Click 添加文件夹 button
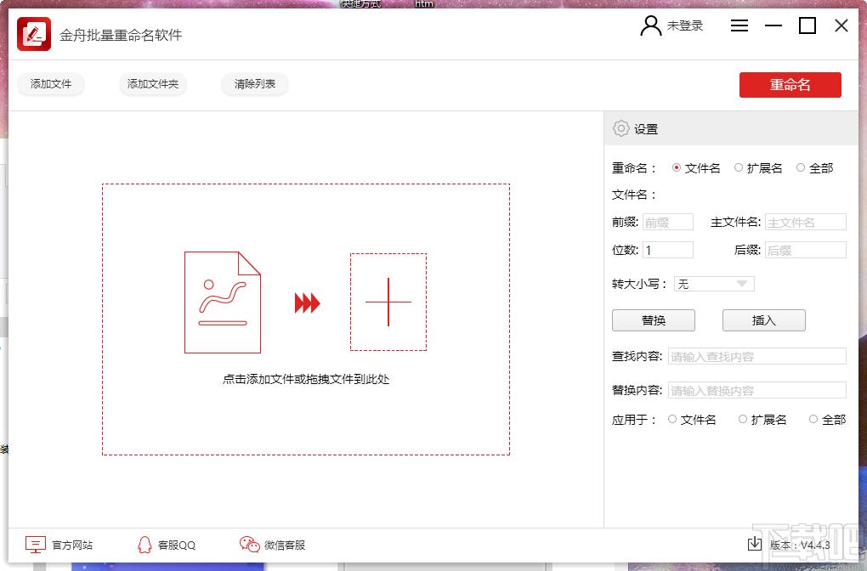 (x=153, y=84)
